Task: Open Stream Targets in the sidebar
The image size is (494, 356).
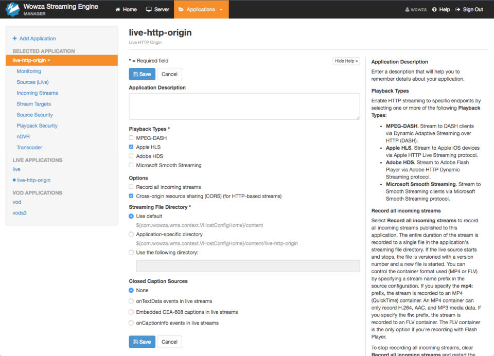Action: [34, 104]
